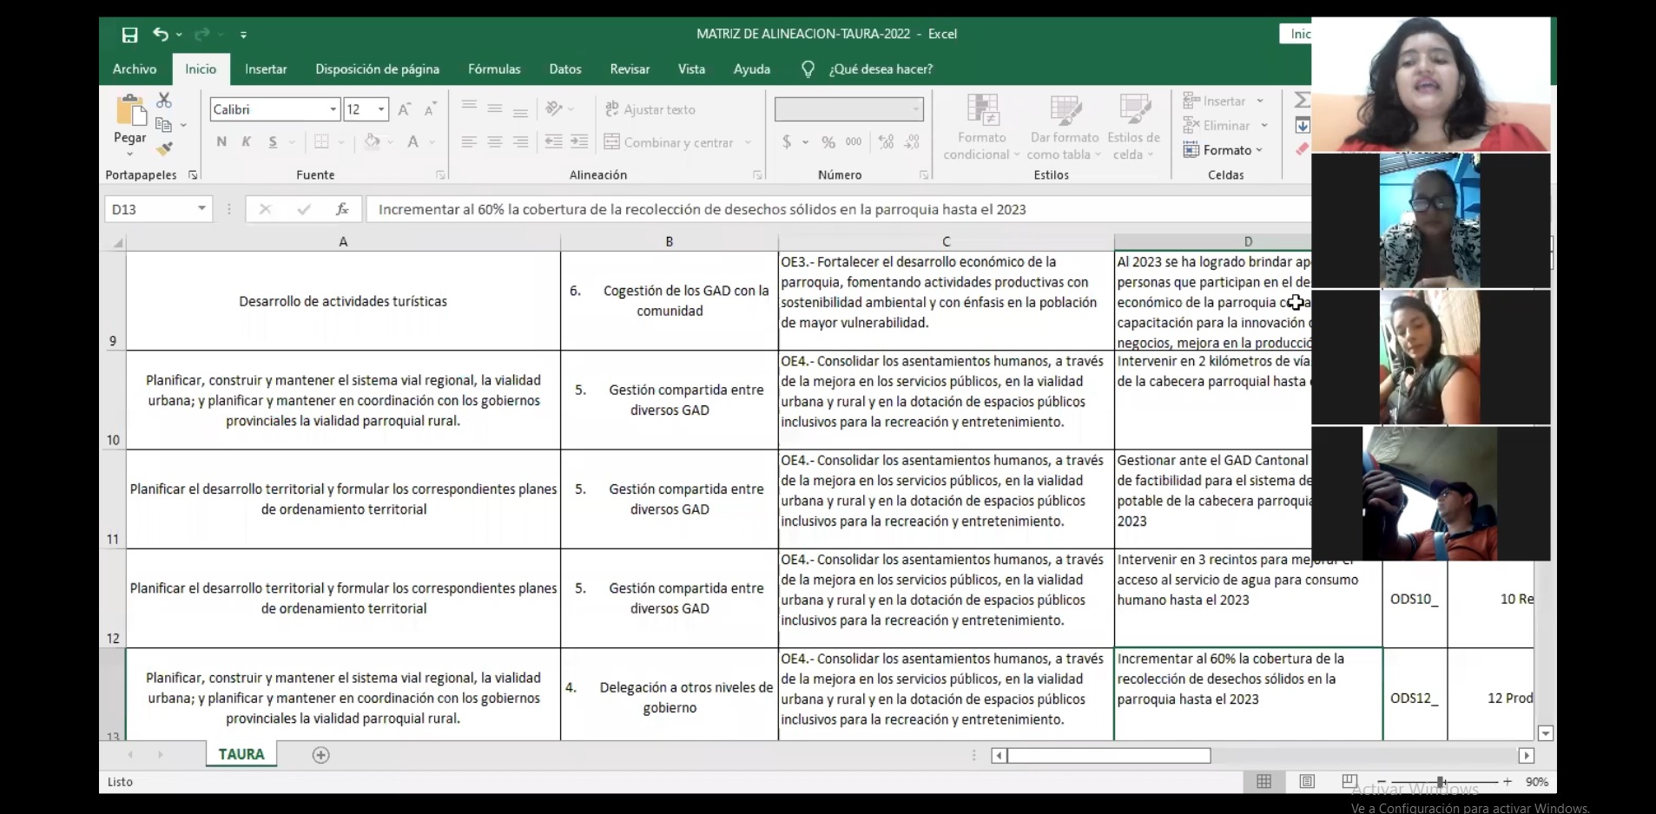Click the Format Painter brush icon
This screenshot has width=1656, height=814.
164,149
